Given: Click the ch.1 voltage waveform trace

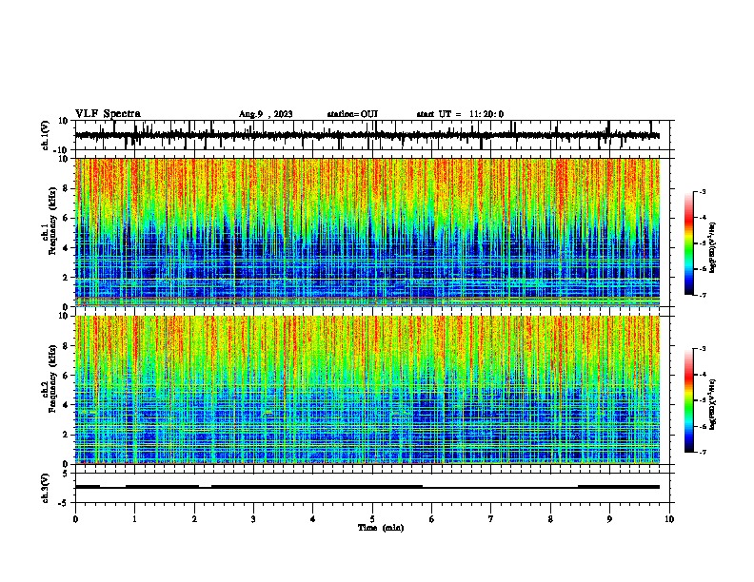Looking at the screenshot, I should point(367,135).
